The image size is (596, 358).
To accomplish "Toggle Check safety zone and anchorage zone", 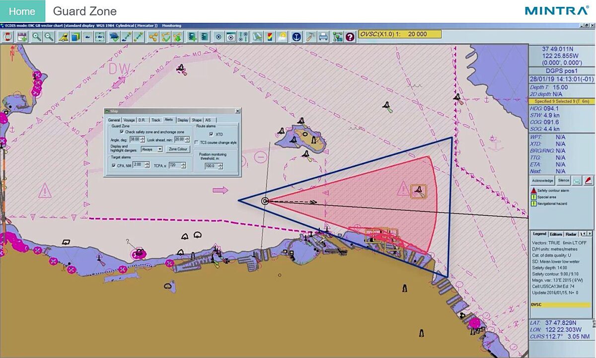I will coord(122,132).
